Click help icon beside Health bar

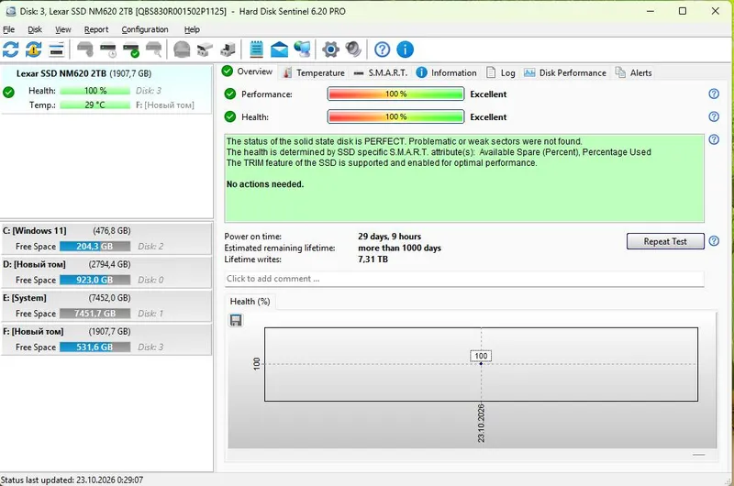click(x=714, y=116)
